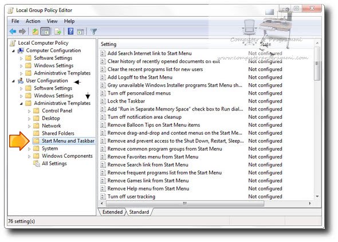Click the vertical scrollbar down arrow
The height and width of the screenshot is (242, 338).
317,197
